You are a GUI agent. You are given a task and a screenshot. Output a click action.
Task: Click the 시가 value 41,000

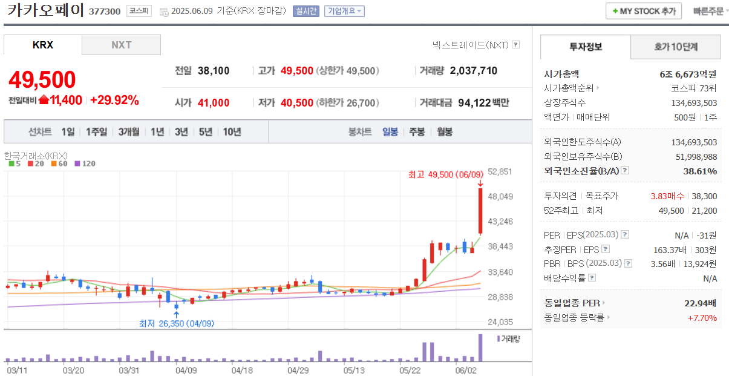pos(214,103)
